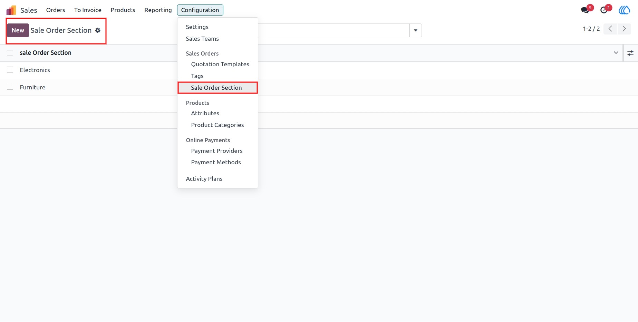Click the 1-2 / 2 pager counter

(591, 29)
